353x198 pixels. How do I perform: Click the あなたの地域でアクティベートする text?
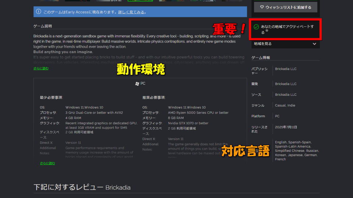point(287,29)
